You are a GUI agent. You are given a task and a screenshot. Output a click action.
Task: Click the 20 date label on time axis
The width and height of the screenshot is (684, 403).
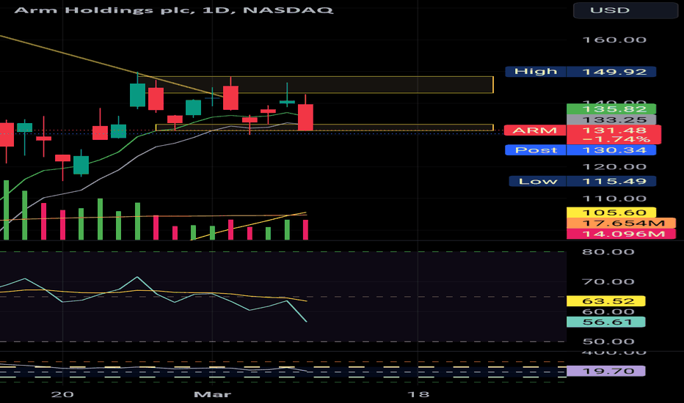click(x=62, y=395)
